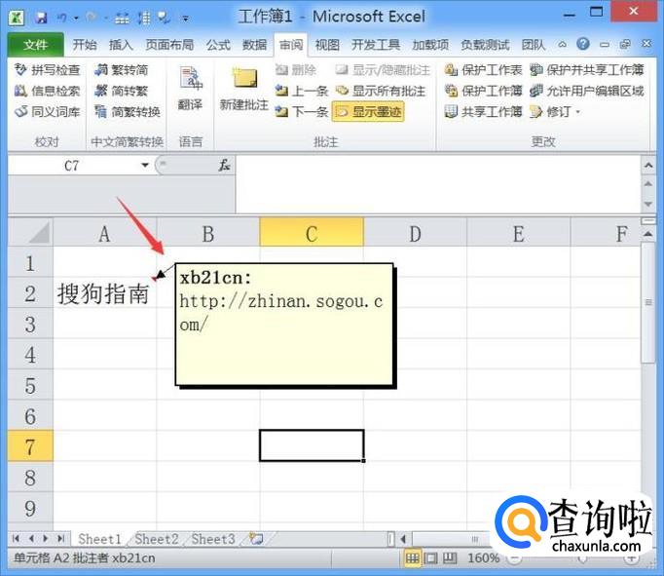This screenshot has width=664, height=576.
Task: Click 允许用户编辑区域 button
Action: [x=587, y=91]
